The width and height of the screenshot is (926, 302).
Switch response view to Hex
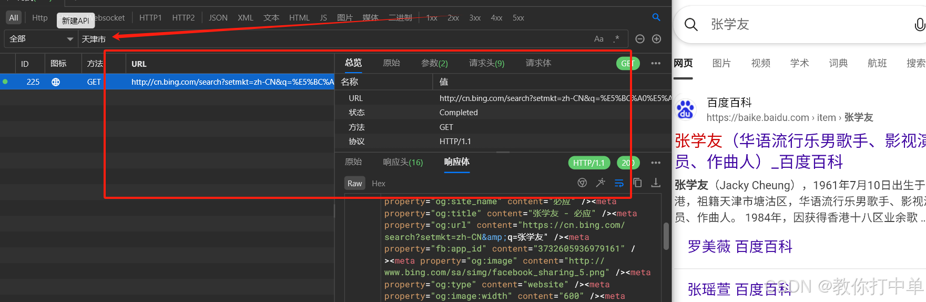379,183
